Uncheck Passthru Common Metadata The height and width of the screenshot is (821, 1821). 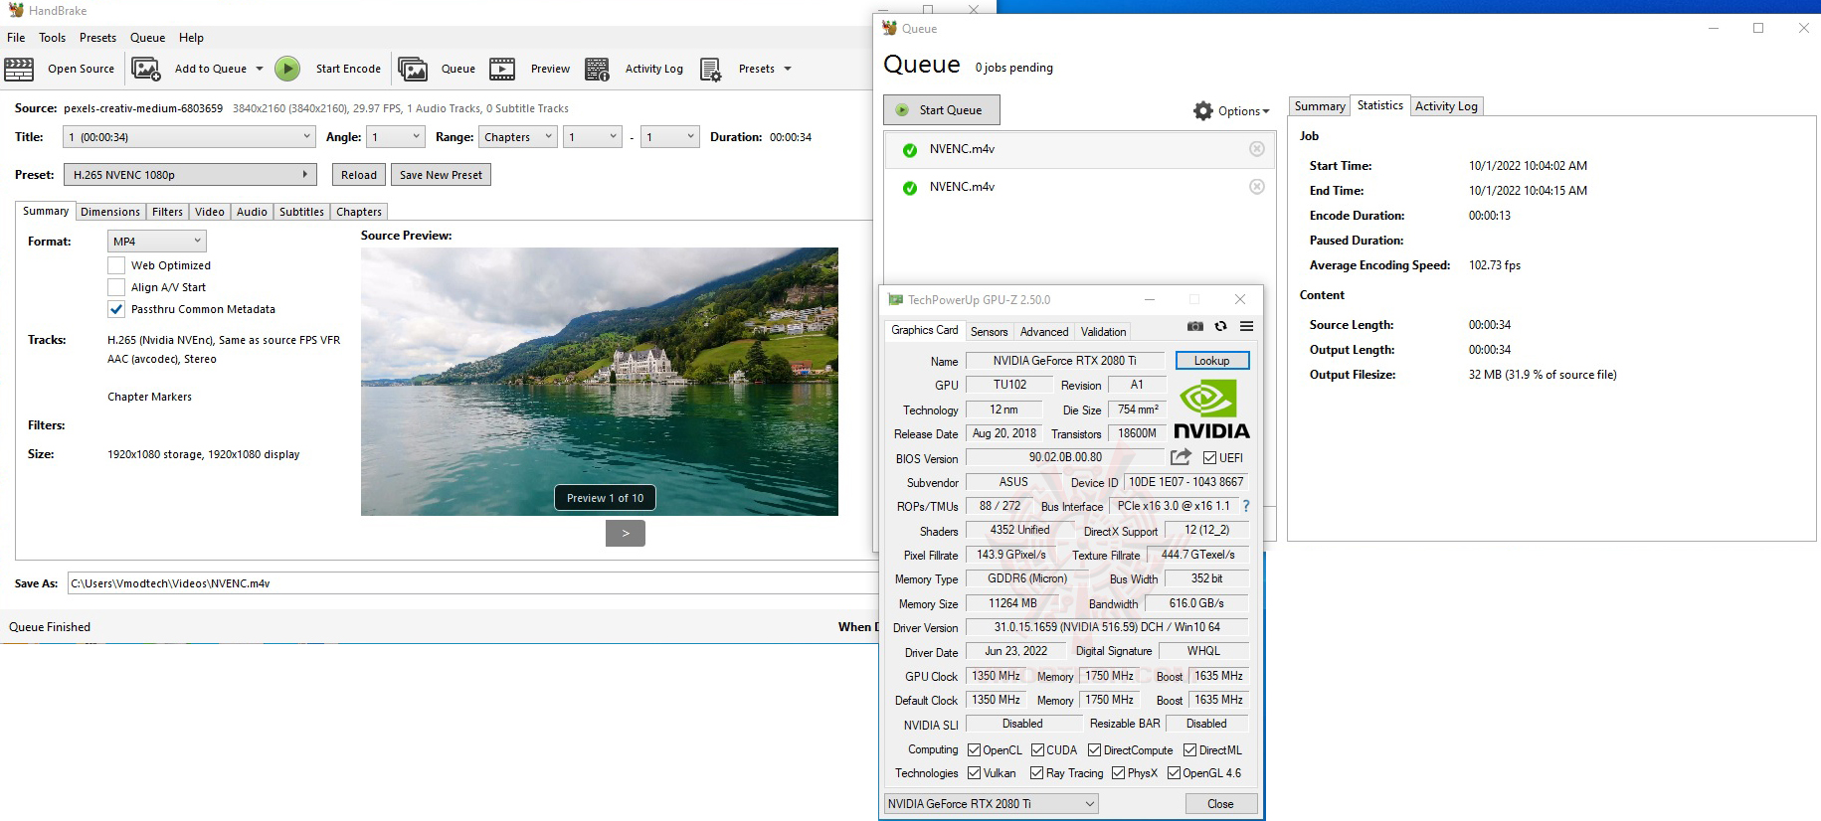pos(116,309)
